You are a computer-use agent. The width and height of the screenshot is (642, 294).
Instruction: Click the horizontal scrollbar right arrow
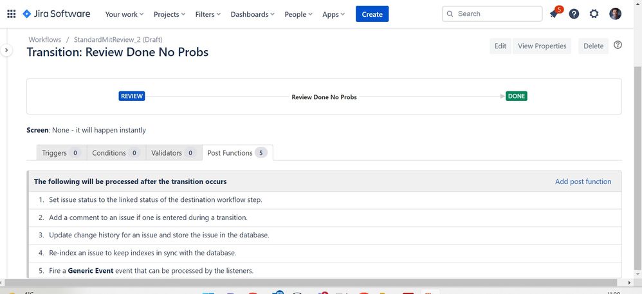coord(630,282)
